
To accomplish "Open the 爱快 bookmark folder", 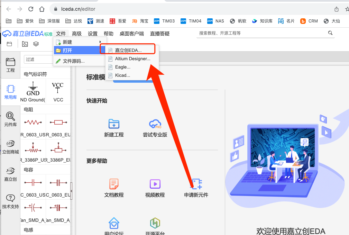I will (x=25, y=21).
